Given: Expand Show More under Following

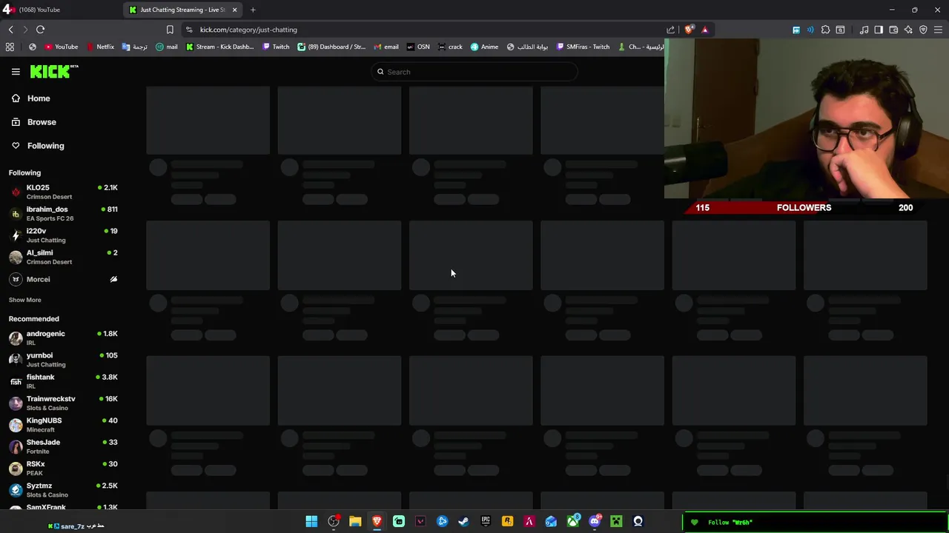Looking at the screenshot, I should pos(24,300).
